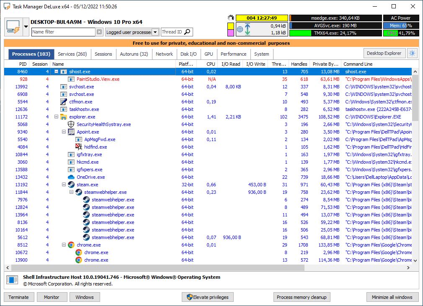Collapse steamwebhelper.exe PID 11844 children

pyautogui.click(x=72, y=192)
